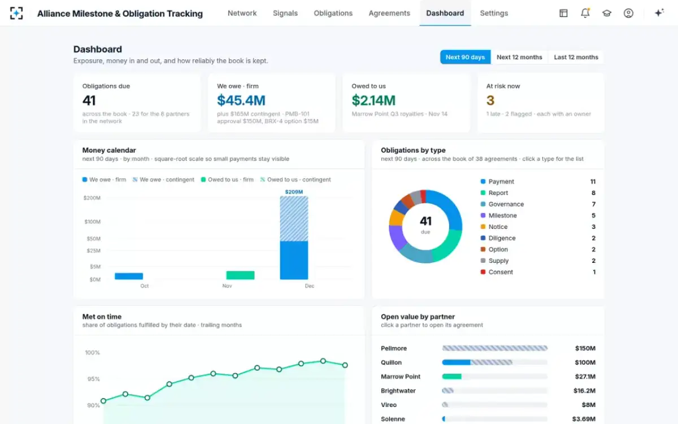Open the layout panel icon

pos(563,13)
